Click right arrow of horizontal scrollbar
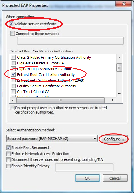 tap(113, 100)
